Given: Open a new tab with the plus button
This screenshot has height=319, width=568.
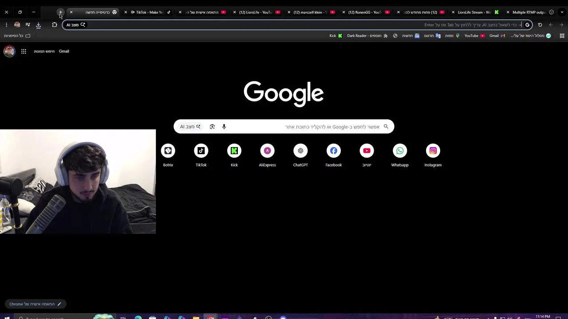Looking at the screenshot, I should [x=60, y=12].
